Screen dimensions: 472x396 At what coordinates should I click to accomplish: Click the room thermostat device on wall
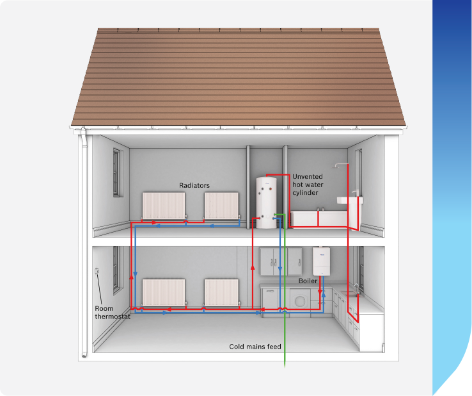(97, 271)
